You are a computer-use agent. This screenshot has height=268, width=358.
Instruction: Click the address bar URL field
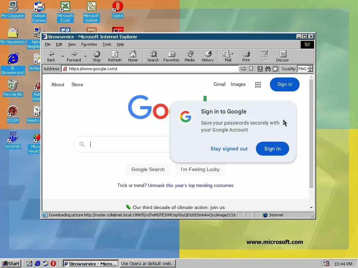(x=150, y=69)
